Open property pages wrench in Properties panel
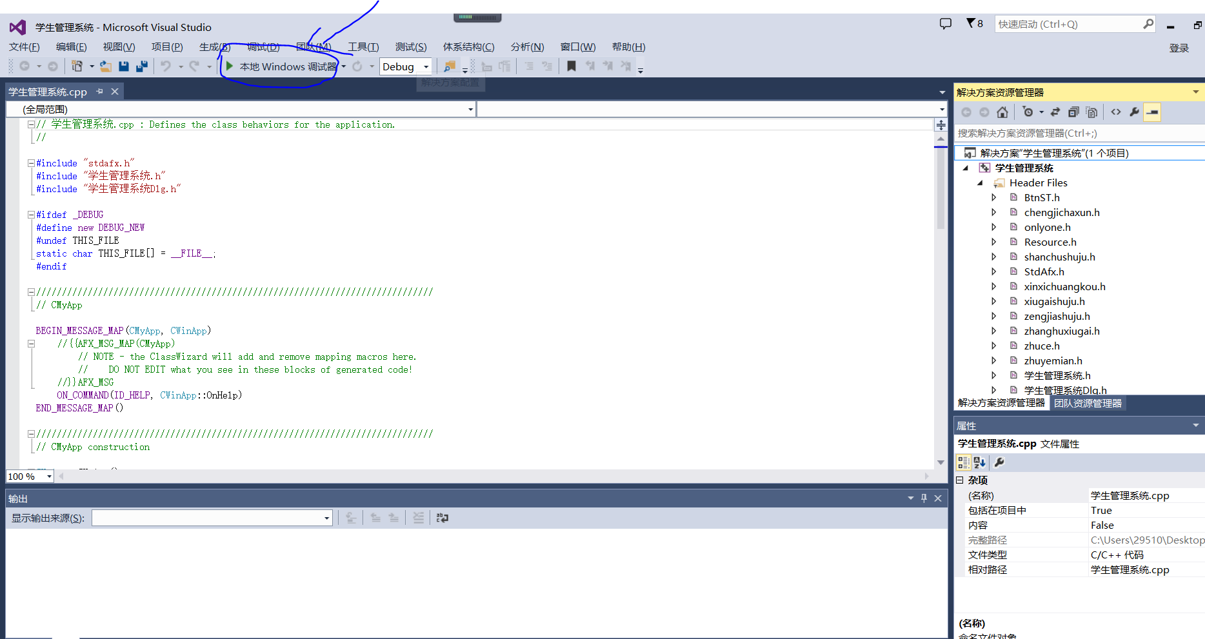Image resolution: width=1205 pixels, height=639 pixels. coord(999,462)
